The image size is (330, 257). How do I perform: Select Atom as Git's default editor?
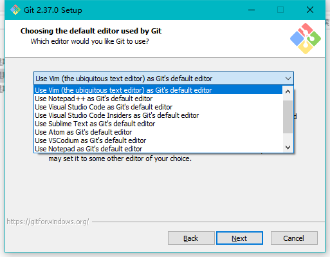pyautogui.click(x=158, y=132)
